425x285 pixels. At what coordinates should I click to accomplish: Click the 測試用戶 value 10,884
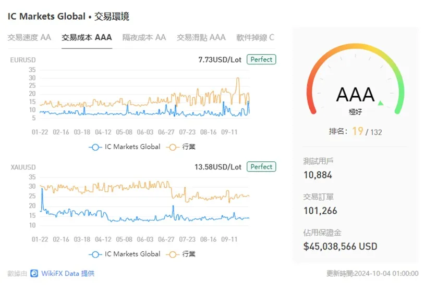[x=318, y=175]
